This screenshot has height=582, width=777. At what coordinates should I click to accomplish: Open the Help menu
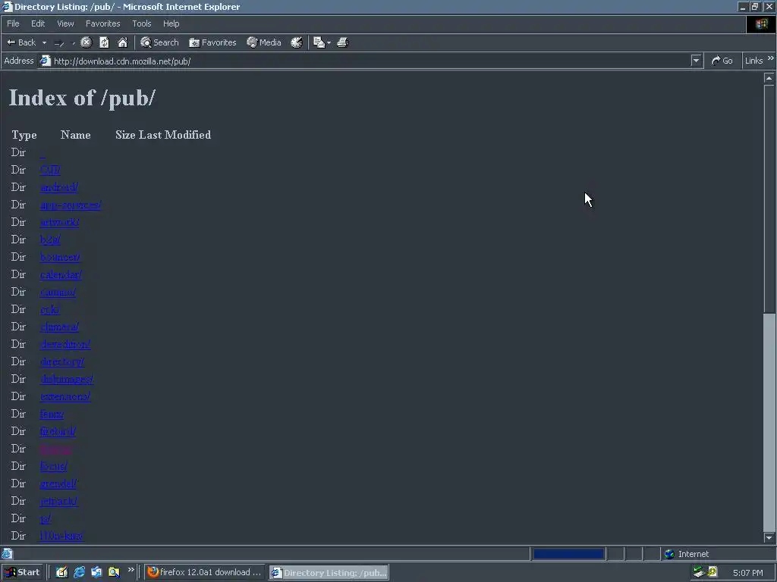[171, 23]
